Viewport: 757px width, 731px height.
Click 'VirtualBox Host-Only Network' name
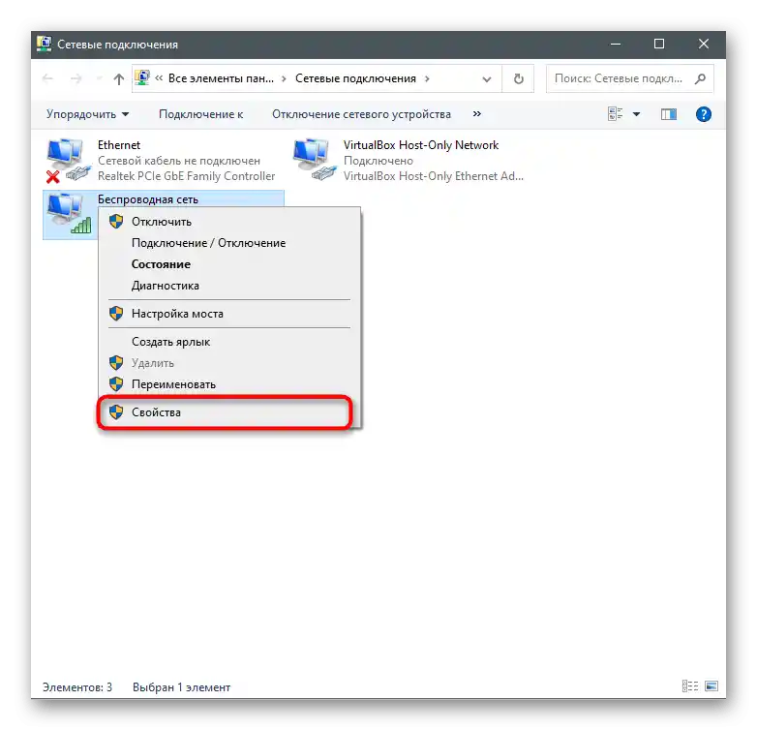(x=420, y=145)
